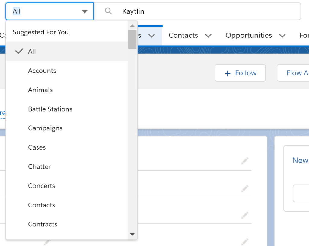Screen dimensions: 309x246
Task: Click the magnifying glass search icon
Action: 108,11
